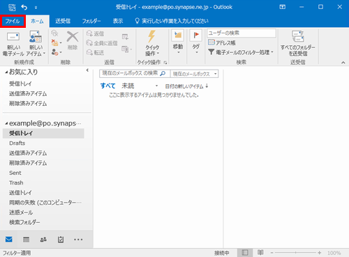Open the 同期の失敗 folder
349x257 pixels.
(45, 203)
